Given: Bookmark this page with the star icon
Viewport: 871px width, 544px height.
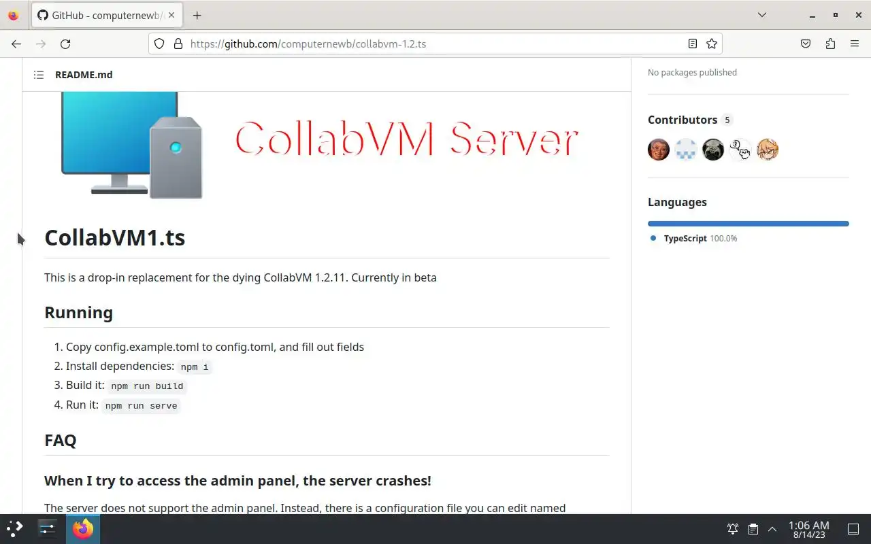Looking at the screenshot, I should click(712, 44).
